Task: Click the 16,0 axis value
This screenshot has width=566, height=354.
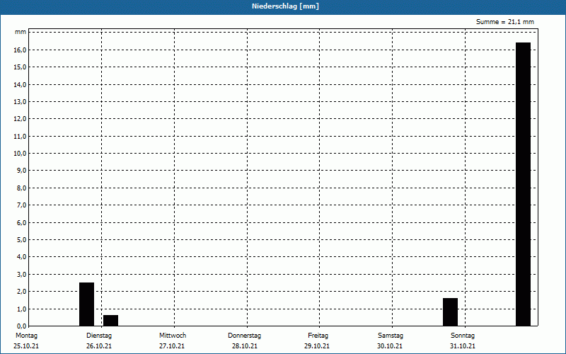Action: click(x=20, y=50)
